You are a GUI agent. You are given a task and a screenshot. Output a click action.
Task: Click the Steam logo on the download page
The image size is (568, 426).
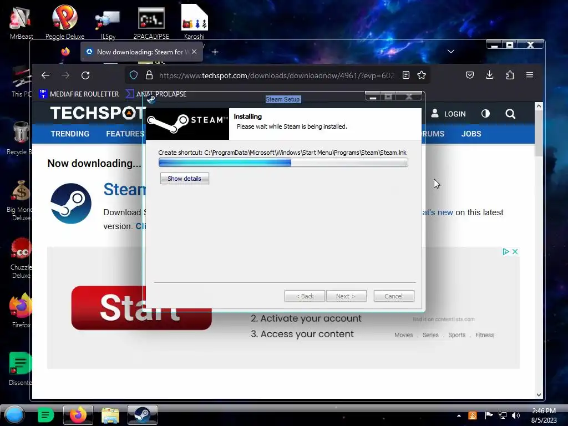[71, 203]
